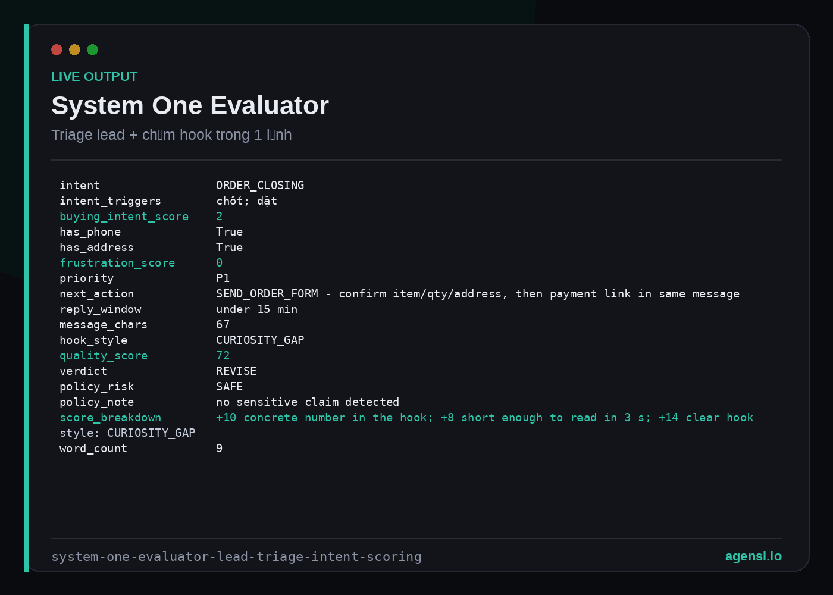Click the next_action key

(x=96, y=294)
